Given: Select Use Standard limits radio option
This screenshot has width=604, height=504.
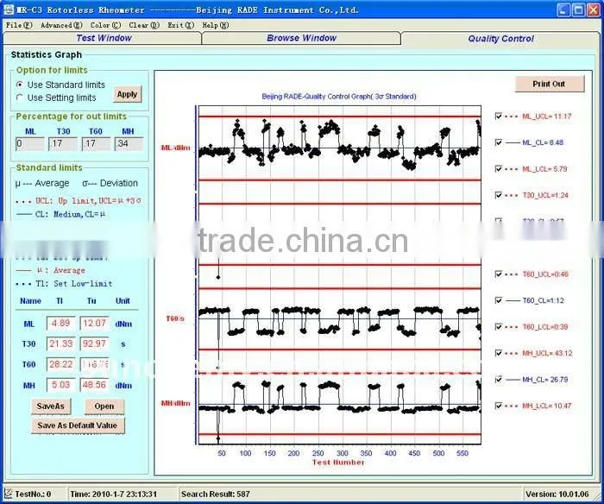Looking at the screenshot, I should [61, 85].
